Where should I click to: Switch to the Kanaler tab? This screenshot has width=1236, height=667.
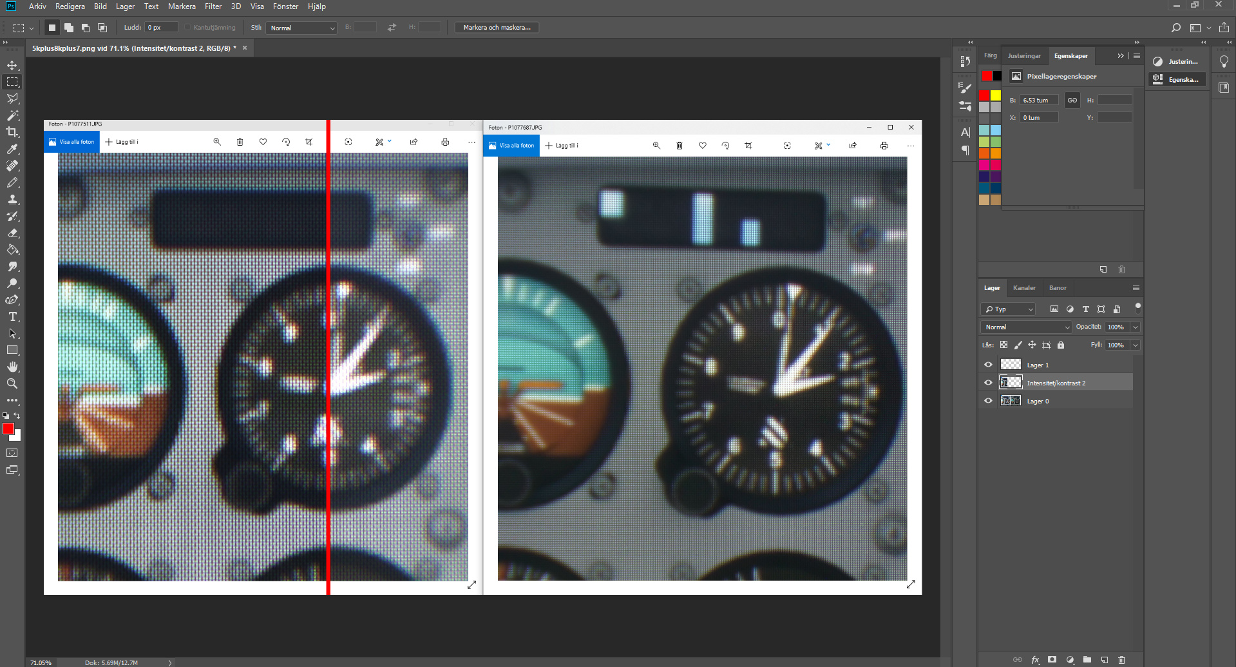1023,288
